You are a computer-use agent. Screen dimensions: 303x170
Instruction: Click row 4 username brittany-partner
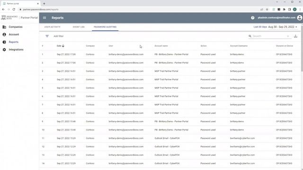click(238, 80)
